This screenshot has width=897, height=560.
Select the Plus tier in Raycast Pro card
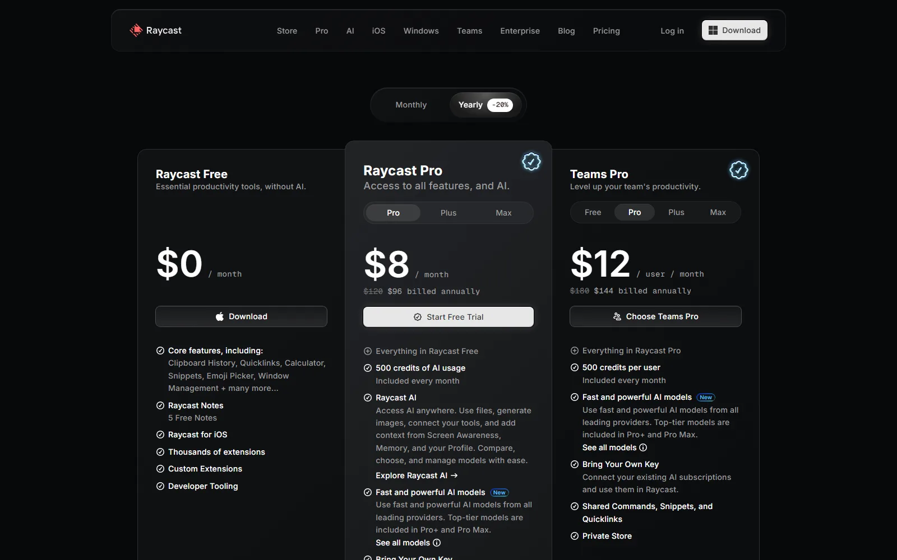pyautogui.click(x=449, y=213)
